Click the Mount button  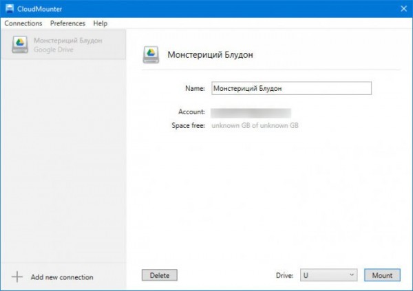(x=382, y=275)
